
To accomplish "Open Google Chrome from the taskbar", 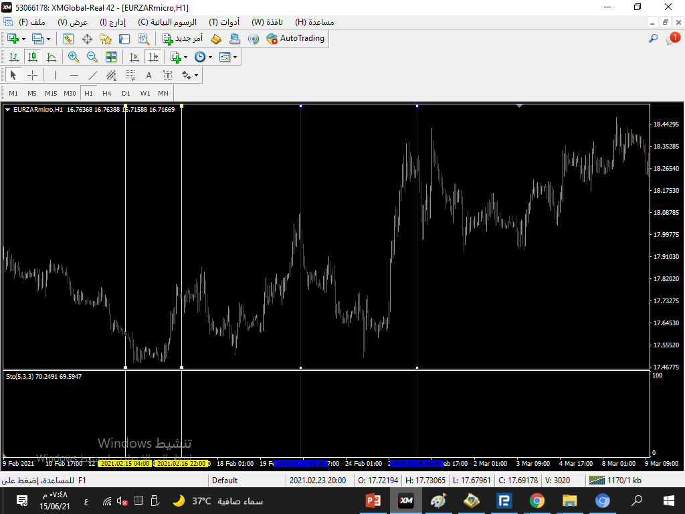I will tap(536, 500).
